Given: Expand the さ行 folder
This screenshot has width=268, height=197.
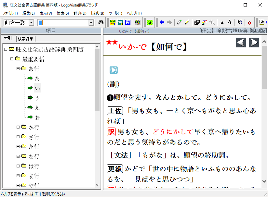Looking at the screenshot, I should click(x=18, y=137).
